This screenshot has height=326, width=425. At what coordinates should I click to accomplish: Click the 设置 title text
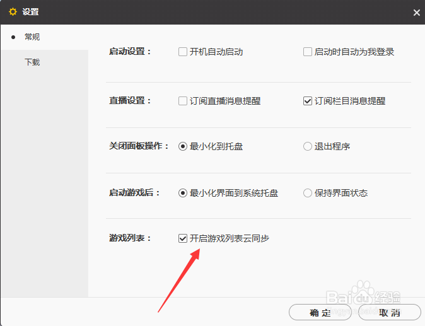coord(30,12)
